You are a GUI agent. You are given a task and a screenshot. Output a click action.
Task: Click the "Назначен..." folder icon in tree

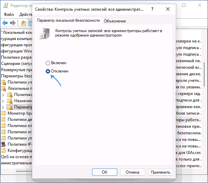pyautogui.click(x=10, y=101)
